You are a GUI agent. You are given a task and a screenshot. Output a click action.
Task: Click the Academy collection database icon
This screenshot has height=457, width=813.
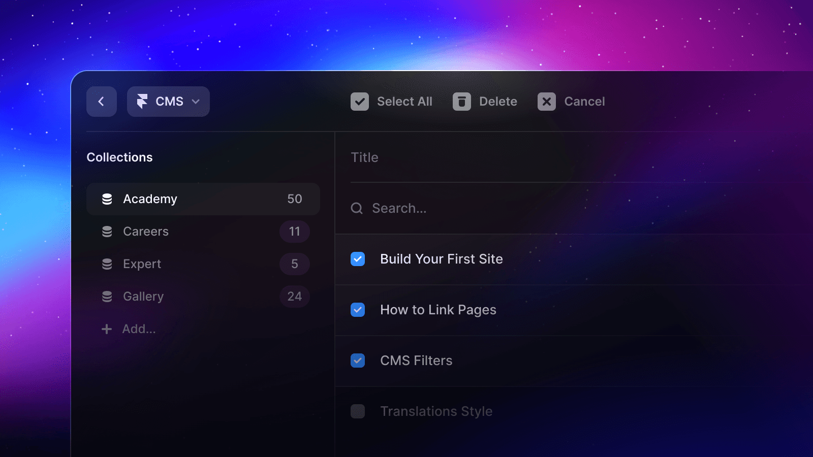107,199
